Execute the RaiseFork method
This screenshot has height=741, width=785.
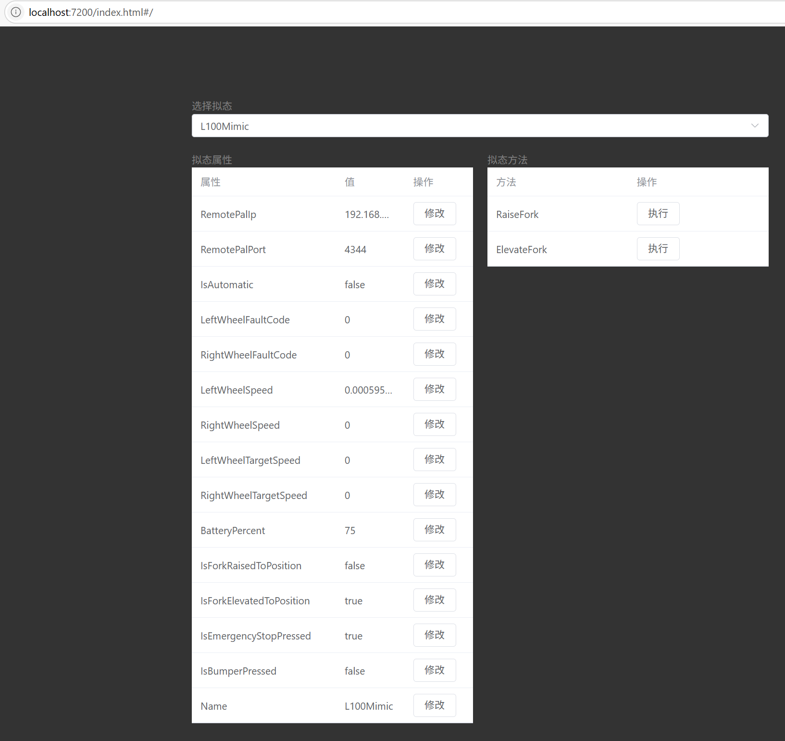click(x=658, y=214)
